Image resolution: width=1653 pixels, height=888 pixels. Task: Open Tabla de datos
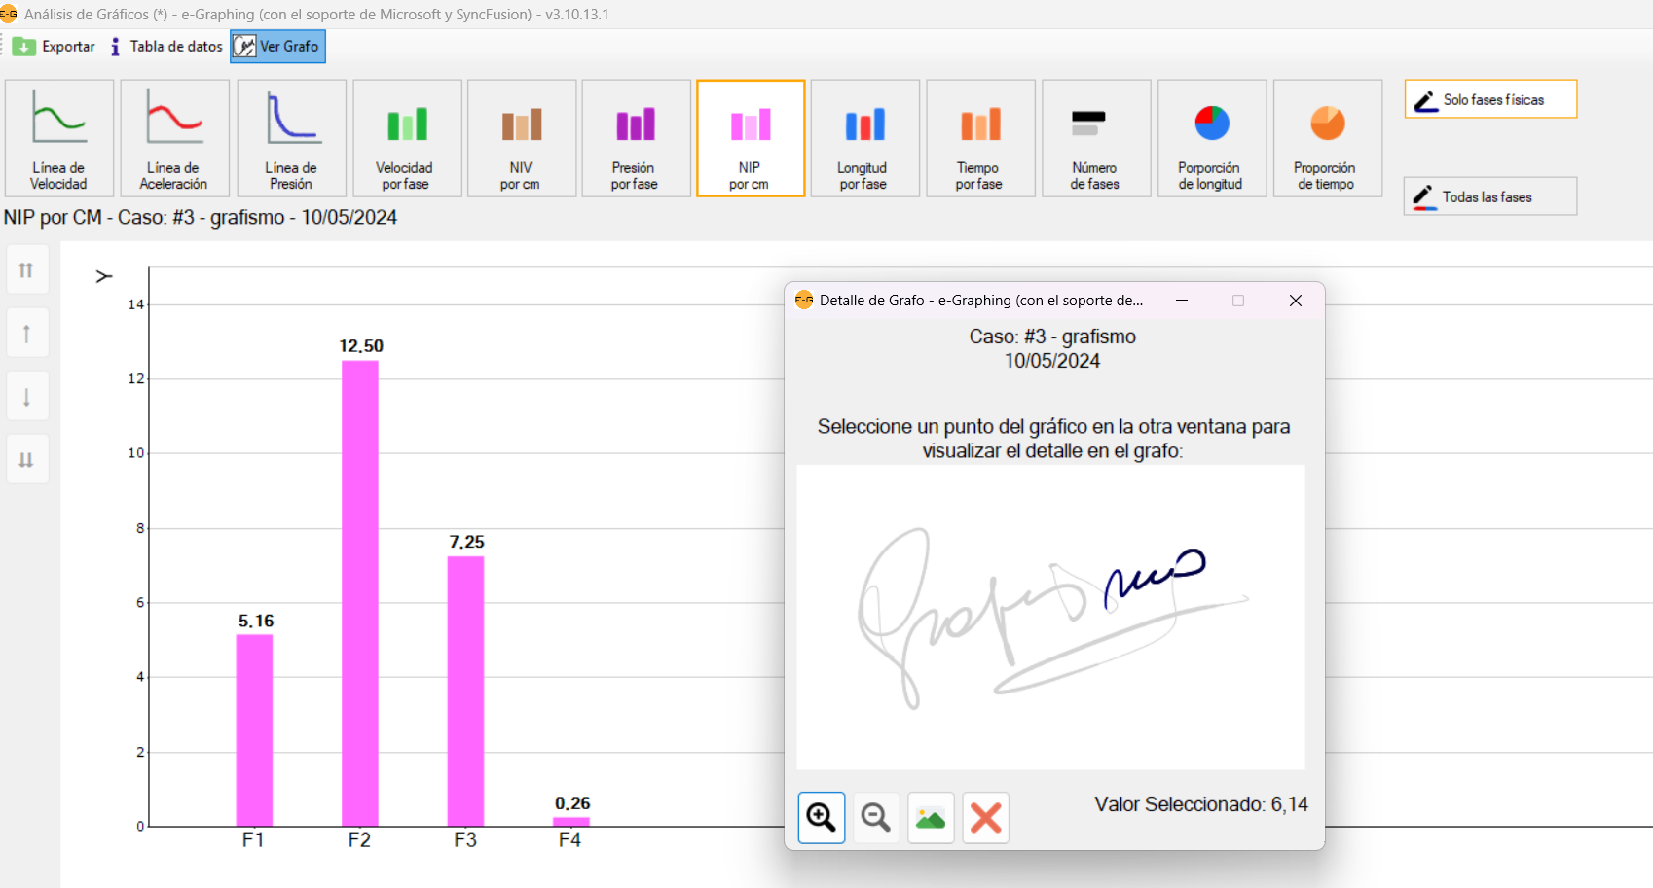coord(166,47)
